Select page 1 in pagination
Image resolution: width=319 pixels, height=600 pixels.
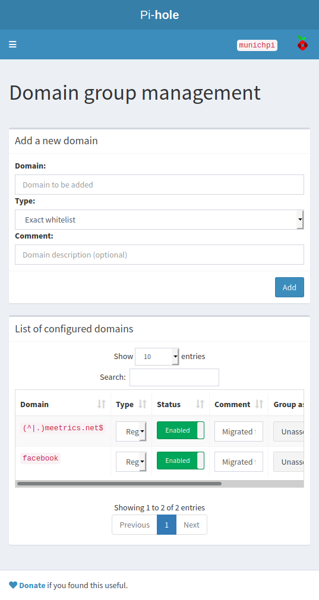[x=166, y=525]
